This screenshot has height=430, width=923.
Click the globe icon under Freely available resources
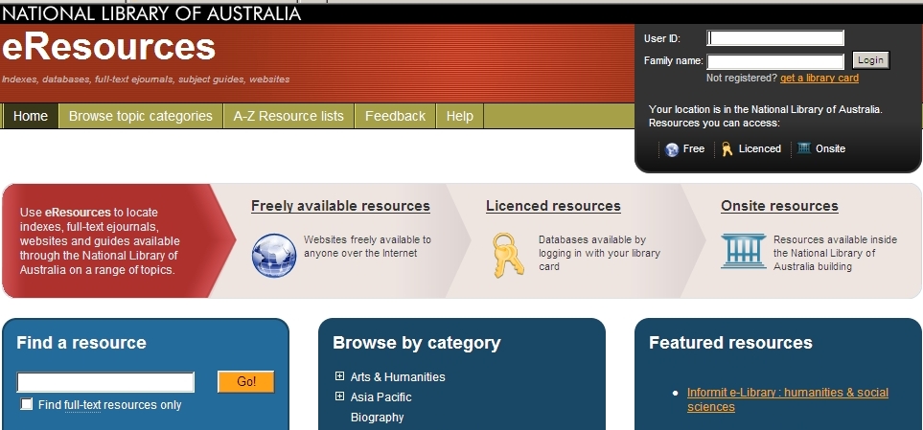click(274, 255)
